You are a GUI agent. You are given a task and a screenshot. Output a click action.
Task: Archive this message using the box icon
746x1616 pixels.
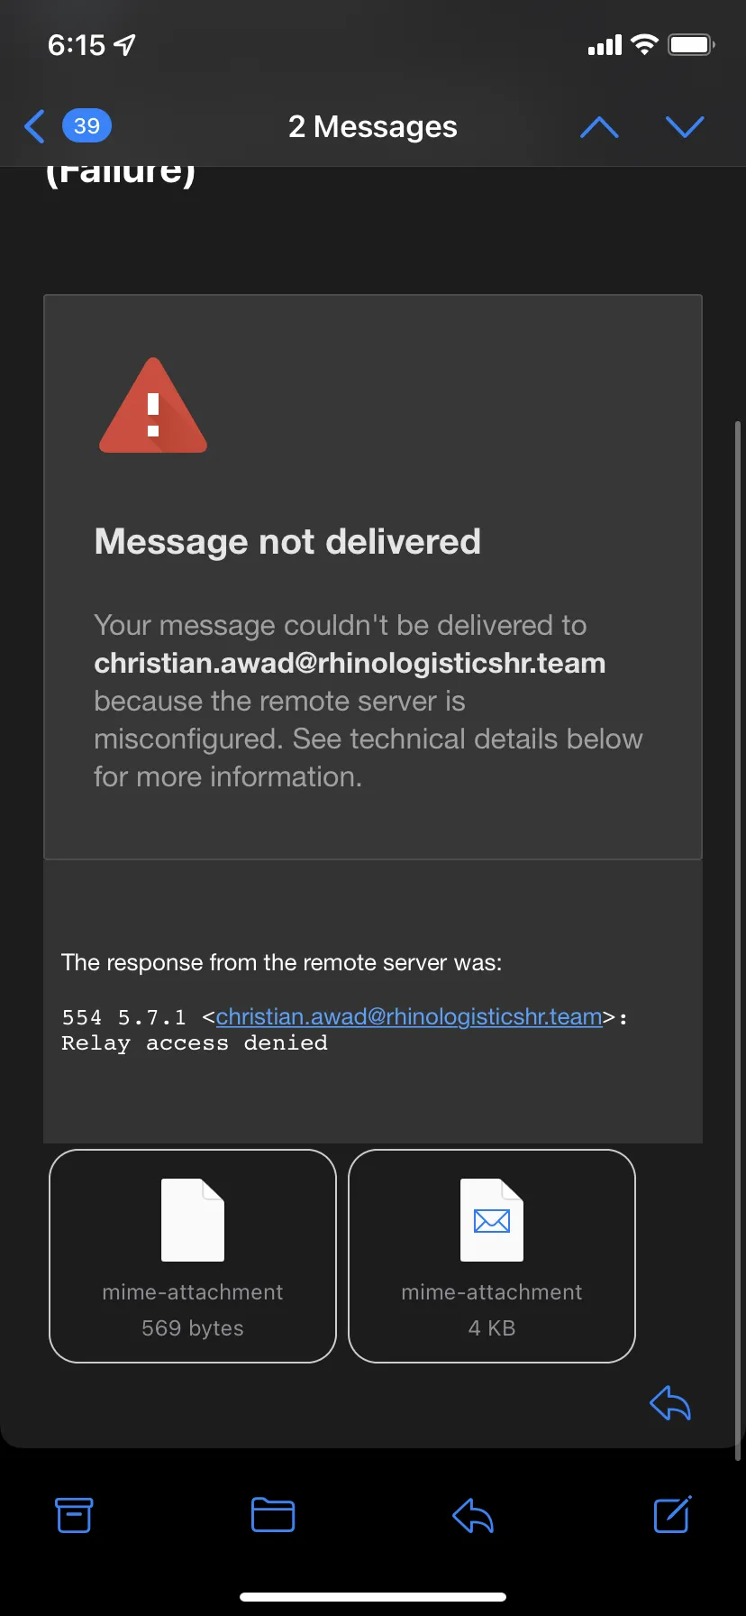tap(74, 1515)
